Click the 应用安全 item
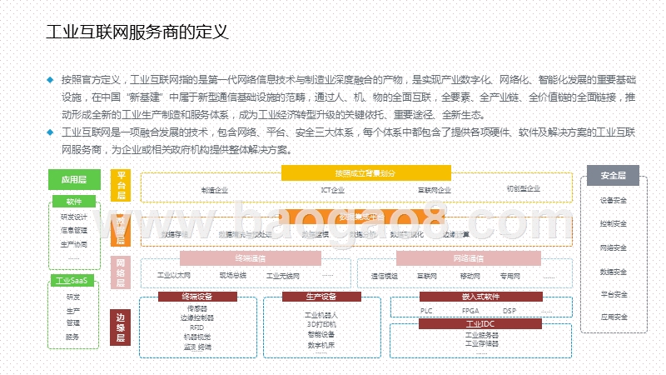The image size is (666, 375). tap(614, 317)
